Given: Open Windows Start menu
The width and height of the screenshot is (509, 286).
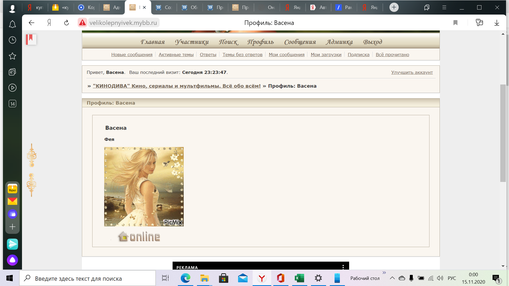Looking at the screenshot, I should [x=10, y=278].
